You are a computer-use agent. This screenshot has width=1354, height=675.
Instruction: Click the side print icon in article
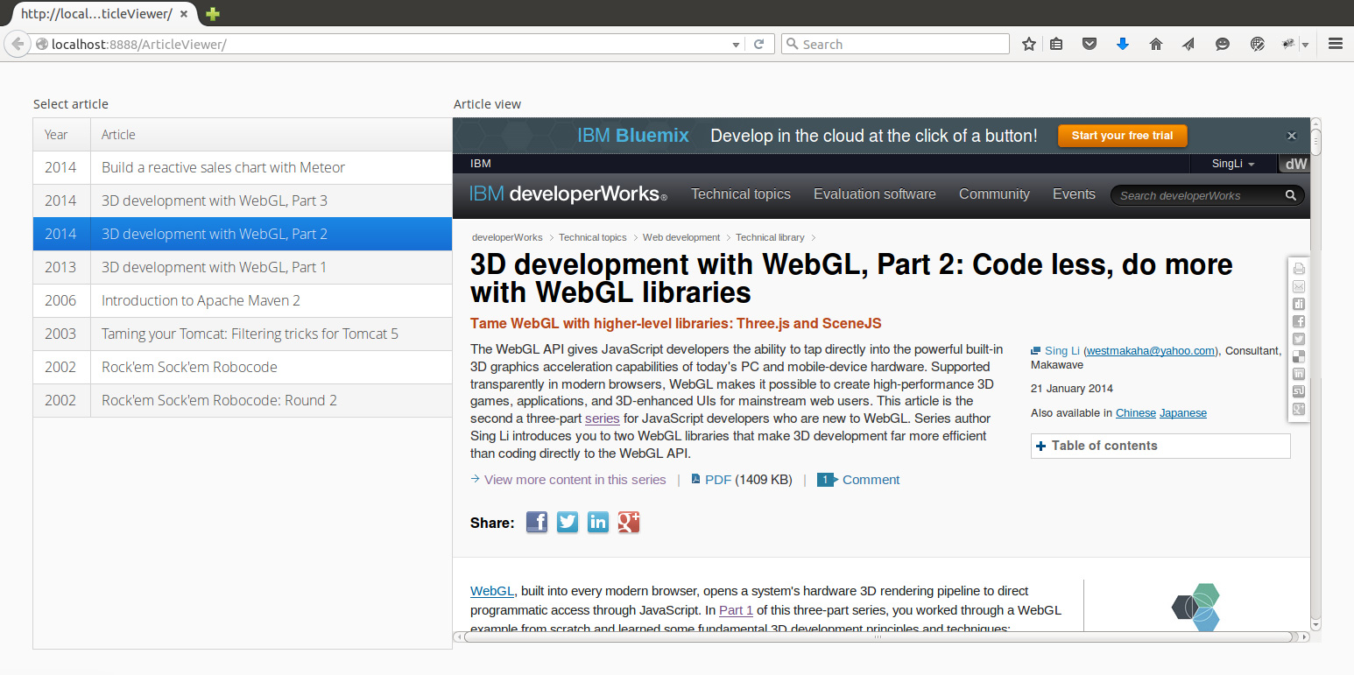1299,269
